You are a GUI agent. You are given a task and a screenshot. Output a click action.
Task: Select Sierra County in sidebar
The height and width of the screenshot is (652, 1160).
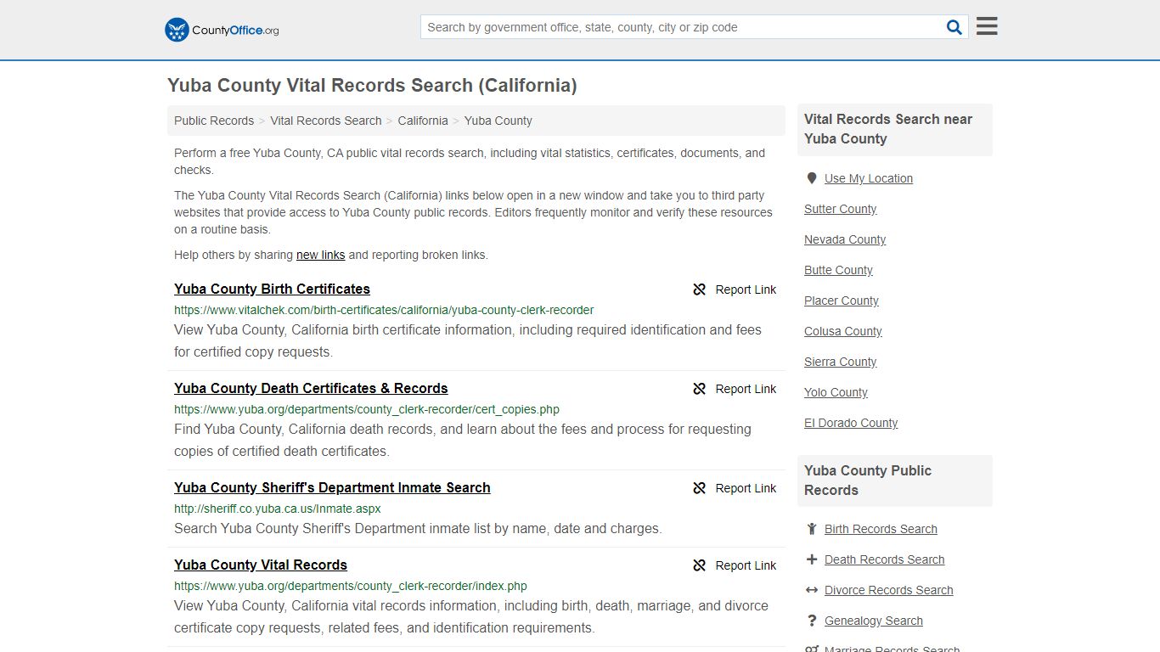[x=841, y=362]
